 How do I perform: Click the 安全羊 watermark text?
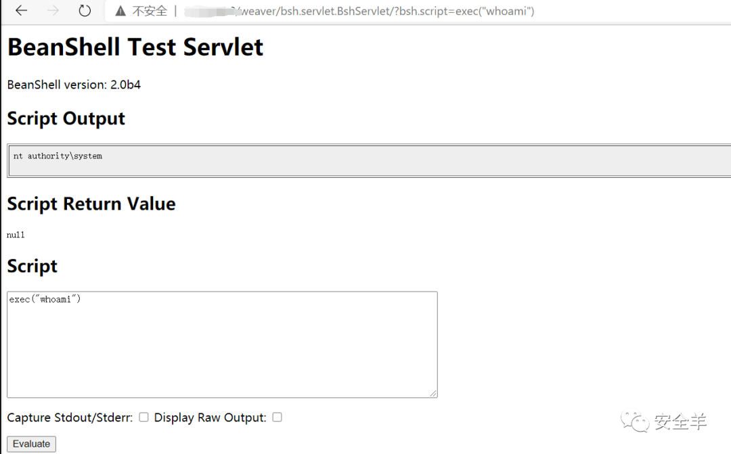coord(681,422)
